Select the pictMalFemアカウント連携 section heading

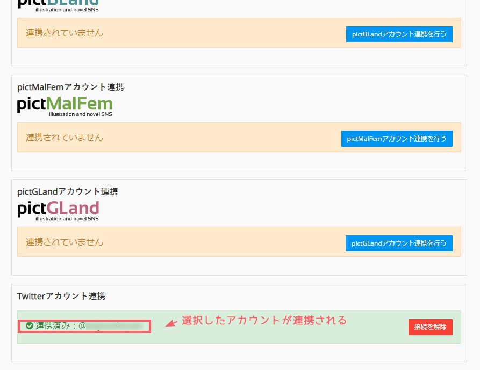[70, 87]
